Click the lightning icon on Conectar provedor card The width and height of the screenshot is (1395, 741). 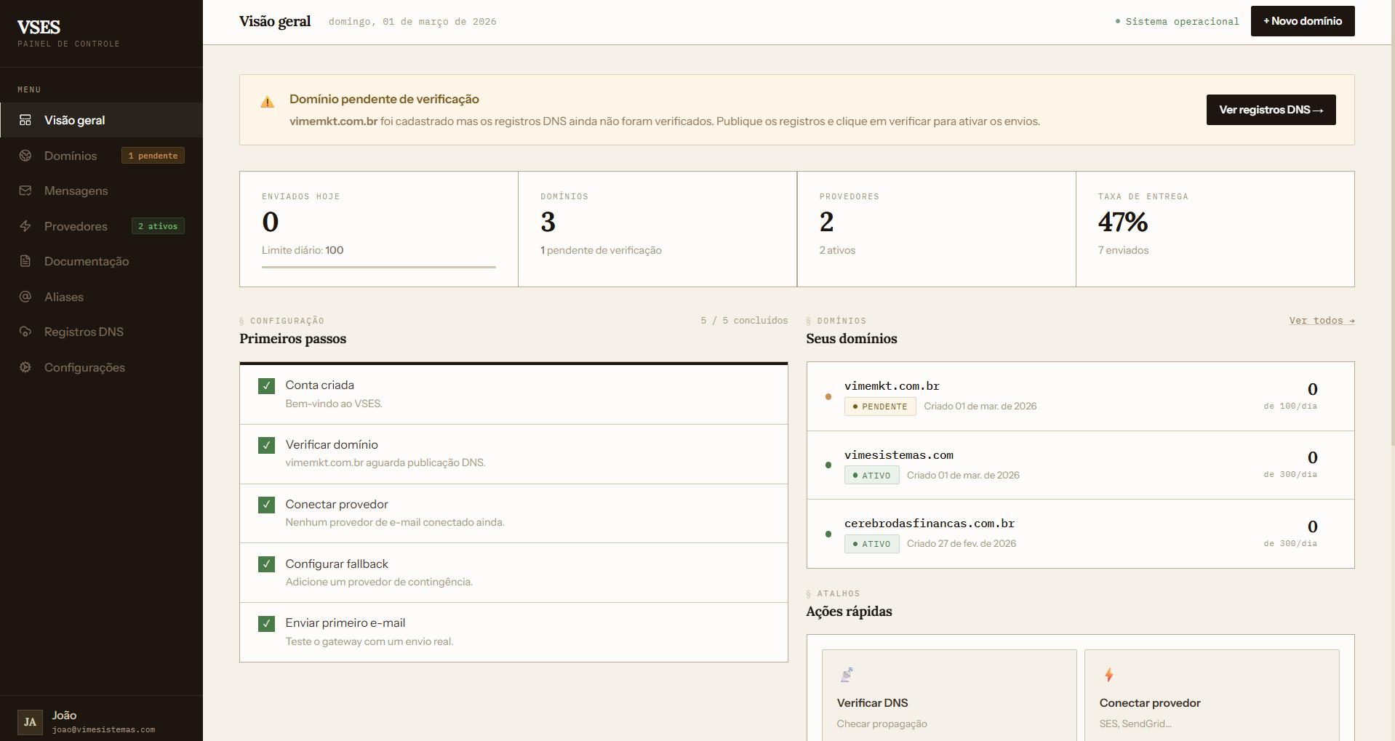click(1108, 673)
